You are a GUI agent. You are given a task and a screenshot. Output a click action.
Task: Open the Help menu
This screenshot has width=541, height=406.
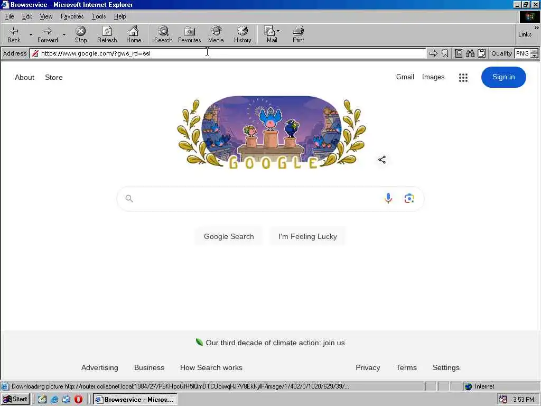click(120, 16)
